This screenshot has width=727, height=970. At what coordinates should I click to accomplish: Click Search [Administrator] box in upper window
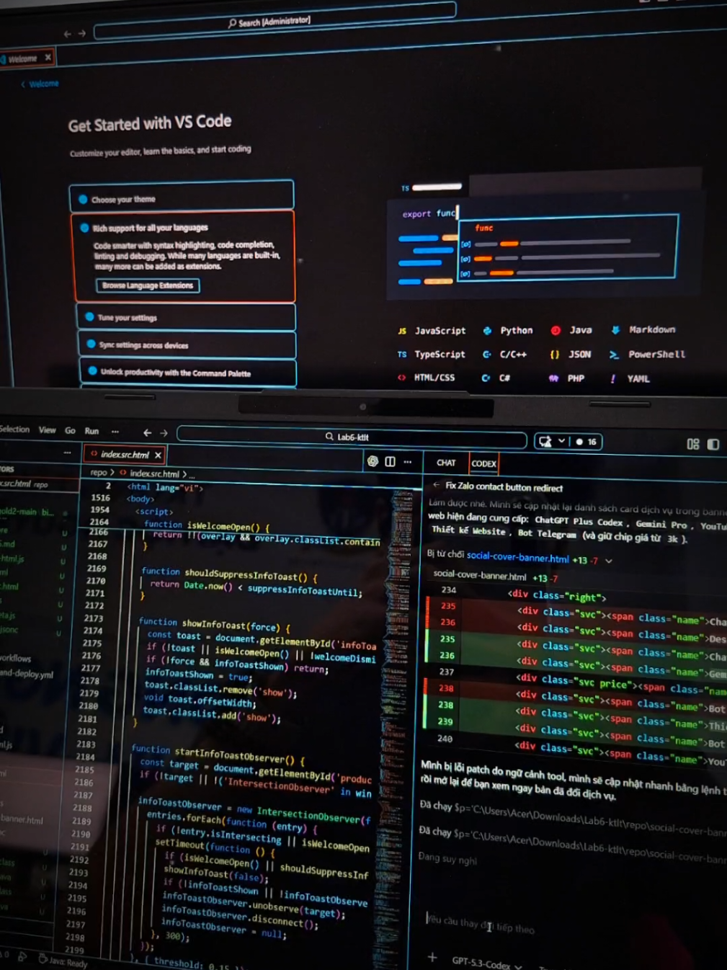click(275, 21)
